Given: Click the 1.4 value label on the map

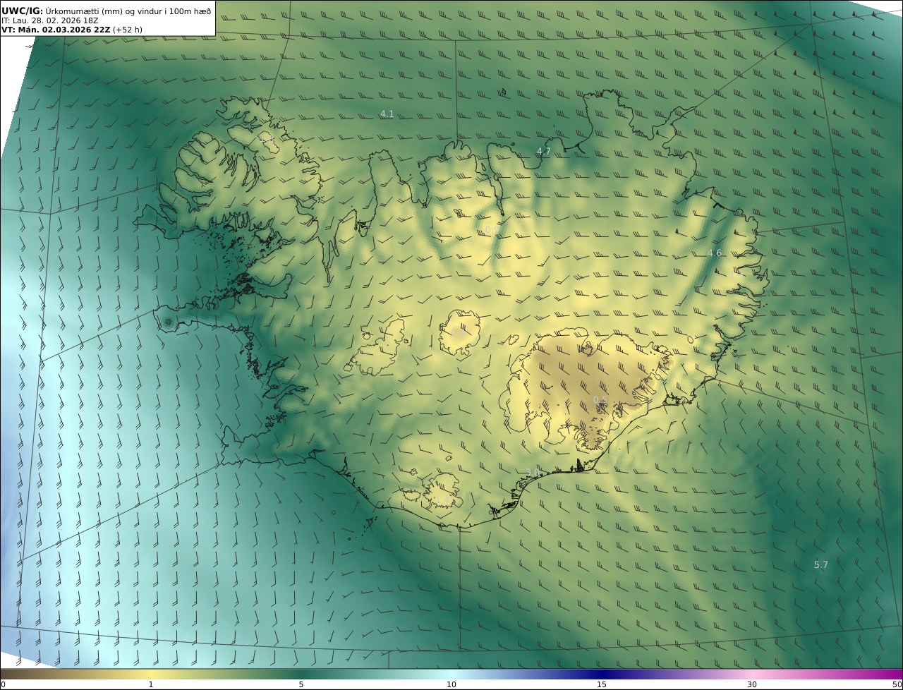Looking at the screenshot, I should [x=442, y=500].
